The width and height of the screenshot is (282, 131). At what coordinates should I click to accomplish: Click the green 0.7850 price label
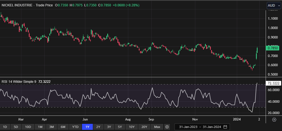pos(272,48)
